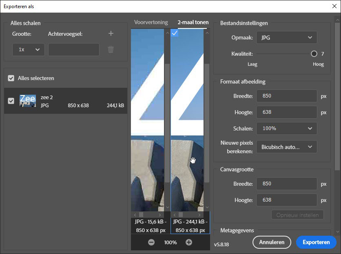This screenshot has height=254, width=341.
Task: Open the 1x Grootte dropdown
Action: point(29,50)
